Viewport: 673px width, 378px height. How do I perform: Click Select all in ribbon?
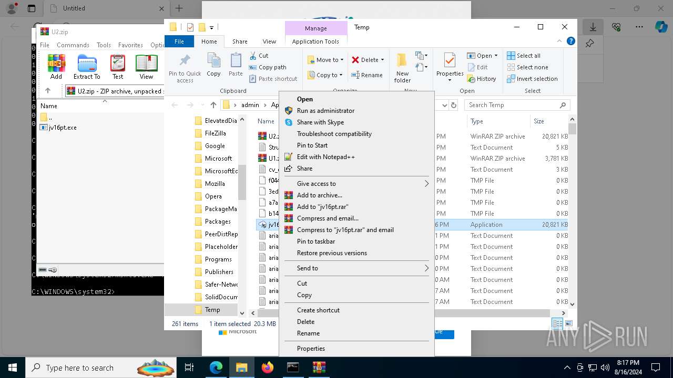coord(524,56)
